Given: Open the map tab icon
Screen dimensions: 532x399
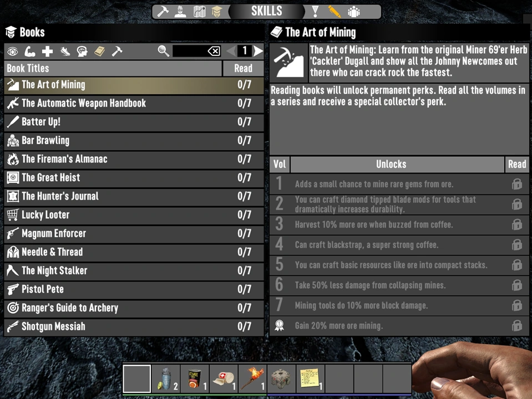Looking at the screenshot, I should [199, 12].
